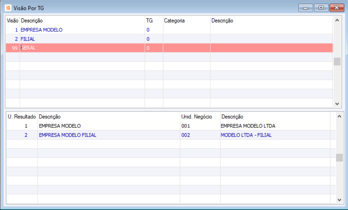The height and width of the screenshot is (210, 348).
Task: Click lower grid scroll up arrow
Action: click(x=339, y=116)
